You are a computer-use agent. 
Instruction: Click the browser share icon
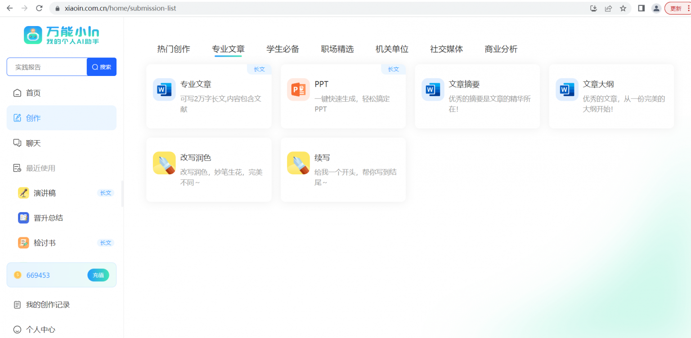pos(608,8)
